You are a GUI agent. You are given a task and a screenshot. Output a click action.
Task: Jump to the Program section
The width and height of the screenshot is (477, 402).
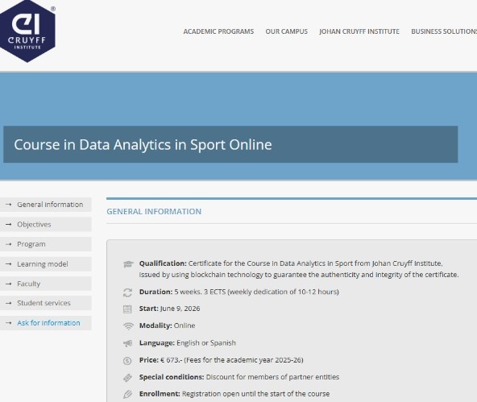46,244
